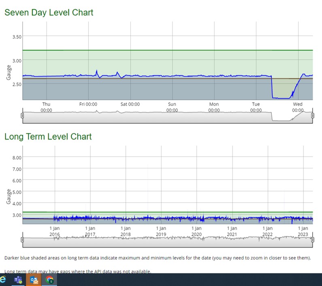Screen dimensions: 322x286
Task: Click the Thu 00:00 axis label
Action: [46, 107]
